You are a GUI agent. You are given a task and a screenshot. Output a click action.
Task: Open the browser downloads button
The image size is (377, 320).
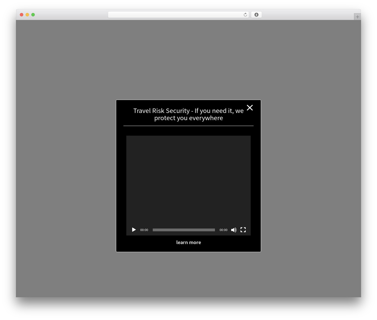click(256, 15)
